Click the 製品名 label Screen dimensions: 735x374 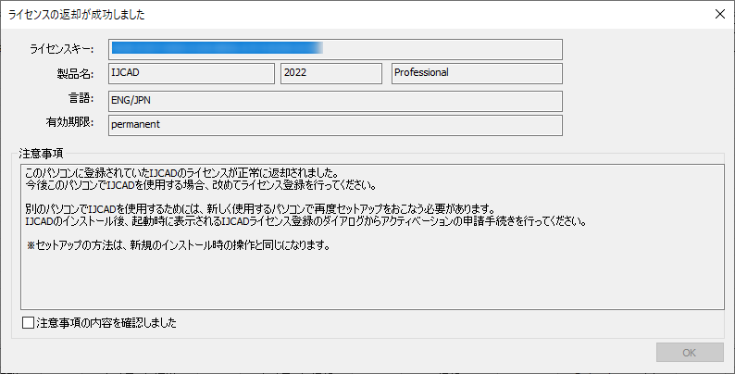pyautogui.click(x=75, y=73)
